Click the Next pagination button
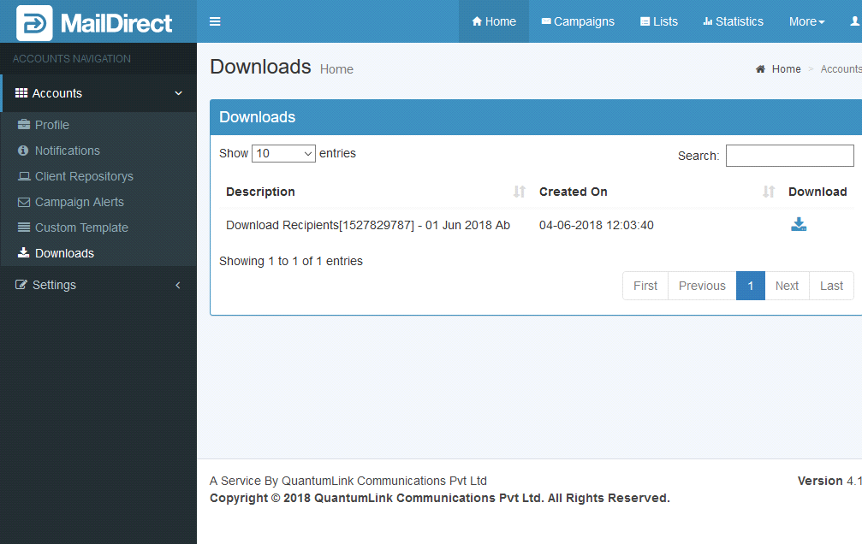Viewport: 862px width, 544px height. coord(787,286)
